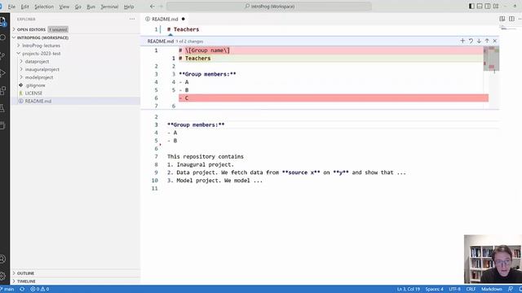Open the LICENSE file
The image size is (522, 293).
click(33, 94)
